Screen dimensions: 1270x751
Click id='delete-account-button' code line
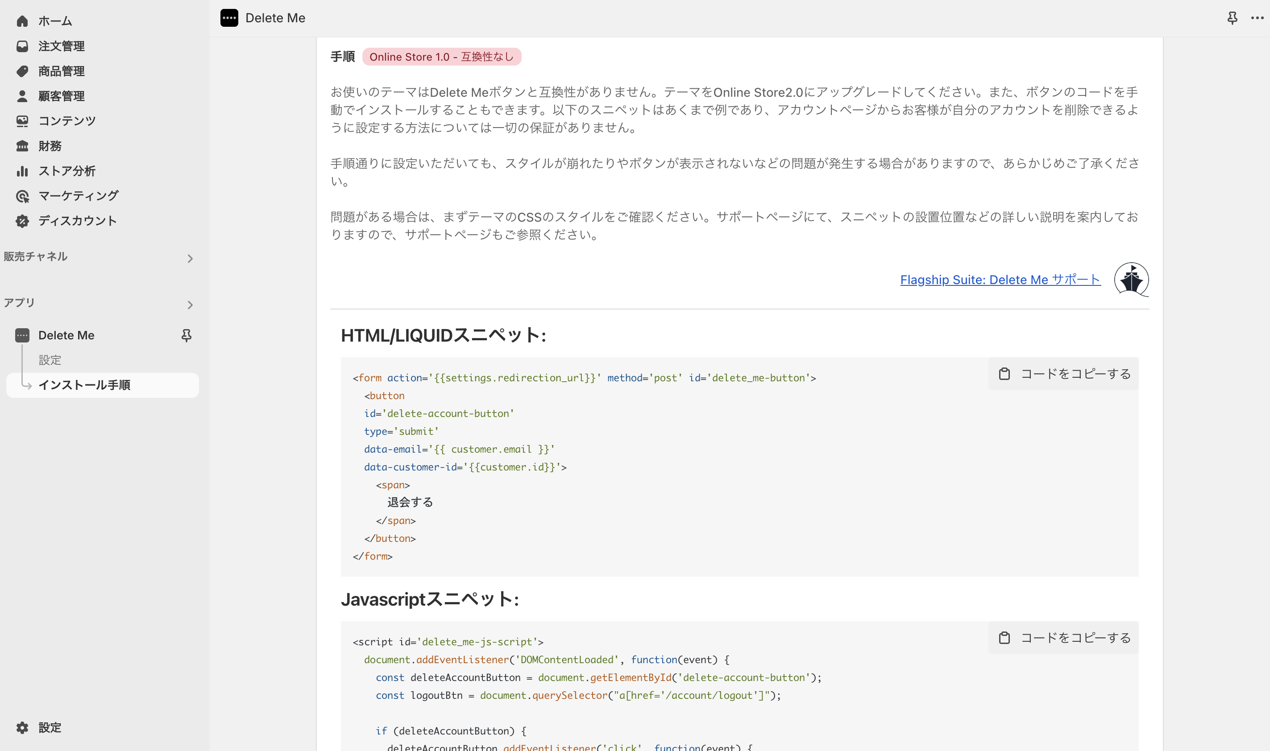click(439, 413)
